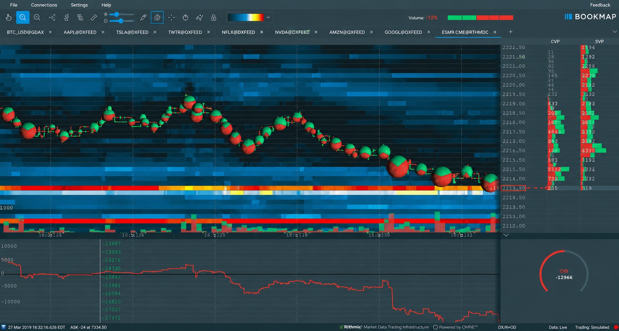Close the TWTR@QXFEED tab
This screenshot has height=331, width=619.
pos(209,32)
